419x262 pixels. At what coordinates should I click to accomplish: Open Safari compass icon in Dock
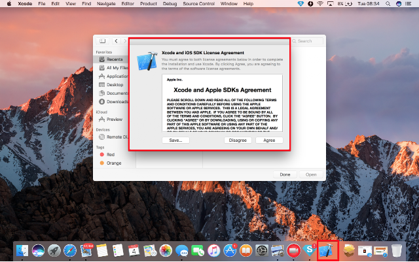coord(70,251)
